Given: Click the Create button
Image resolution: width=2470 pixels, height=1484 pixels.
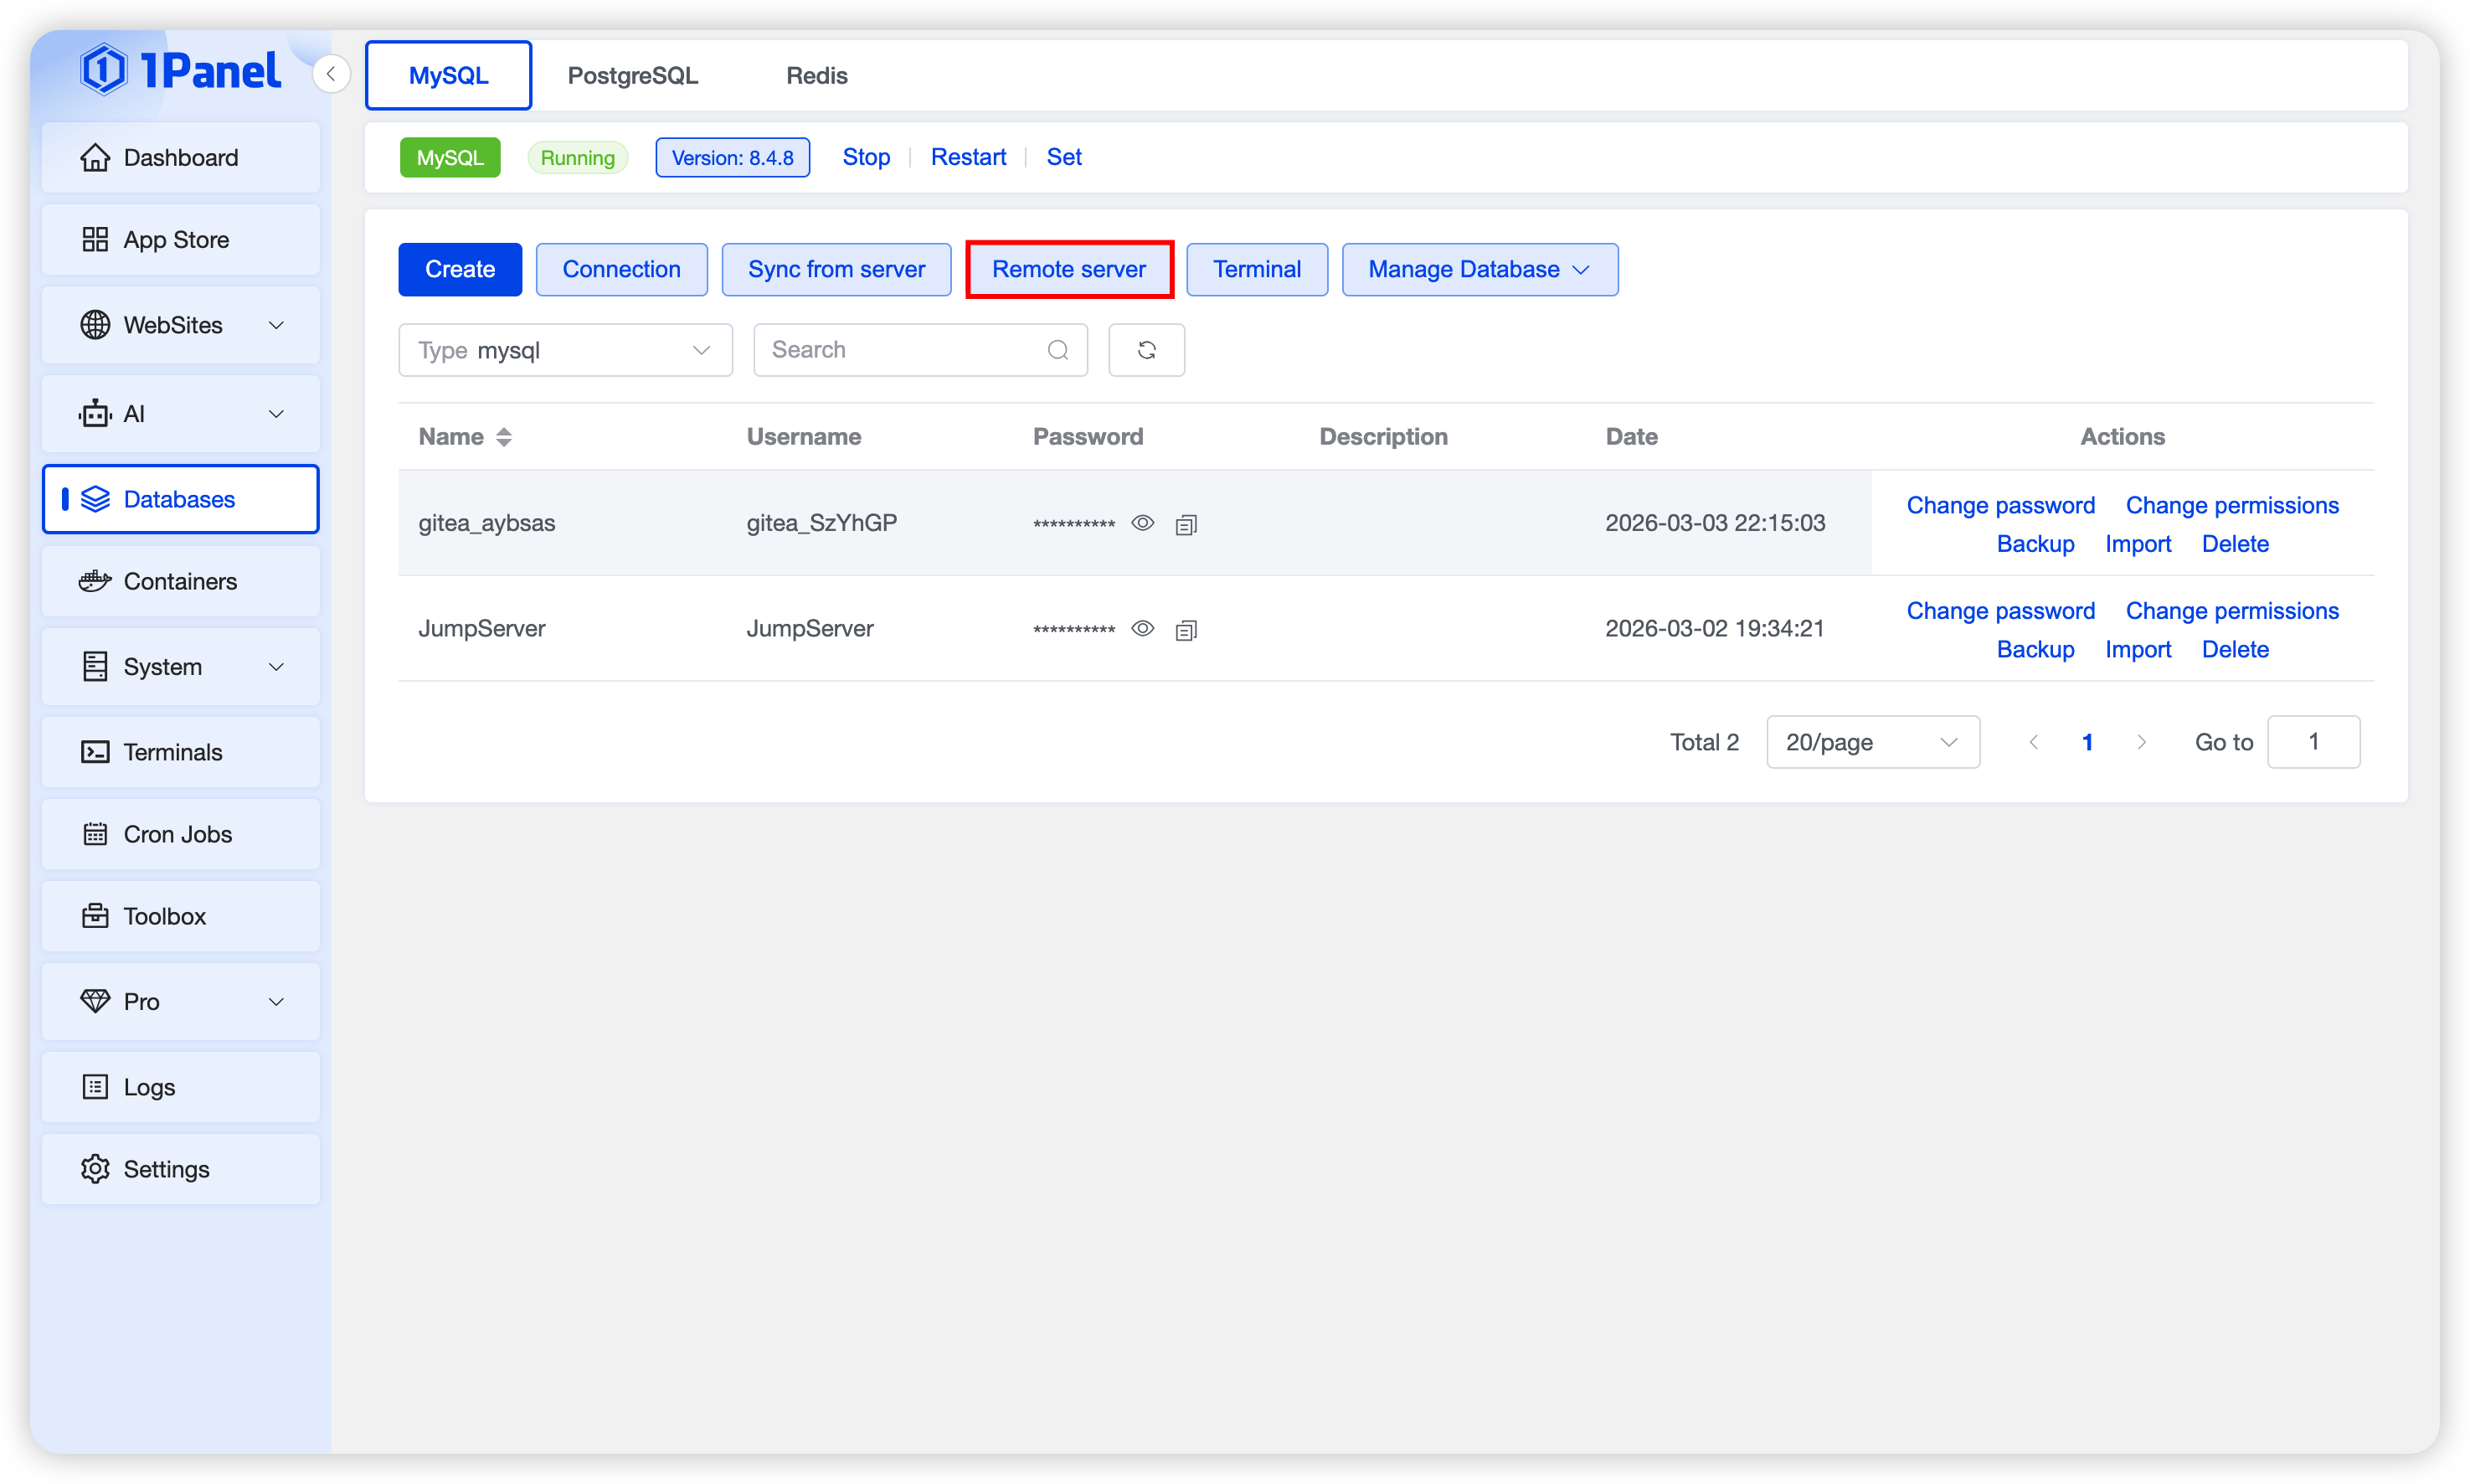Looking at the screenshot, I should pyautogui.click(x=460, y=270).
